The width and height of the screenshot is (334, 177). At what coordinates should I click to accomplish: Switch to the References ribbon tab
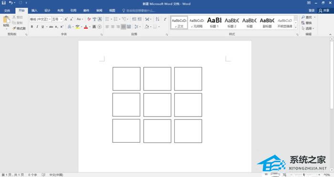(x=73, y=10)
